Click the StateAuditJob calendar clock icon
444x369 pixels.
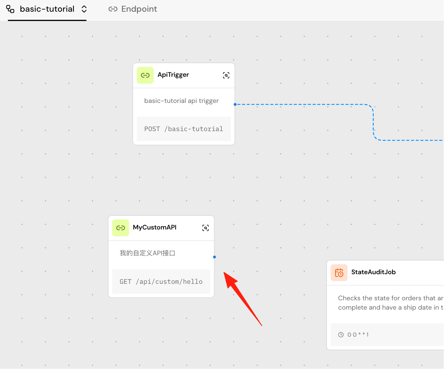coord(339,273)
